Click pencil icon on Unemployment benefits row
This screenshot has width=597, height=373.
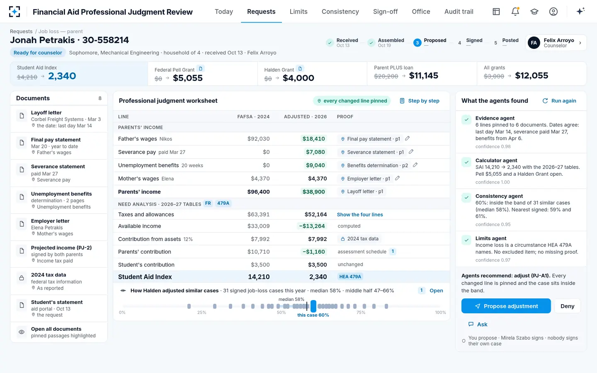tap(415, 165)
